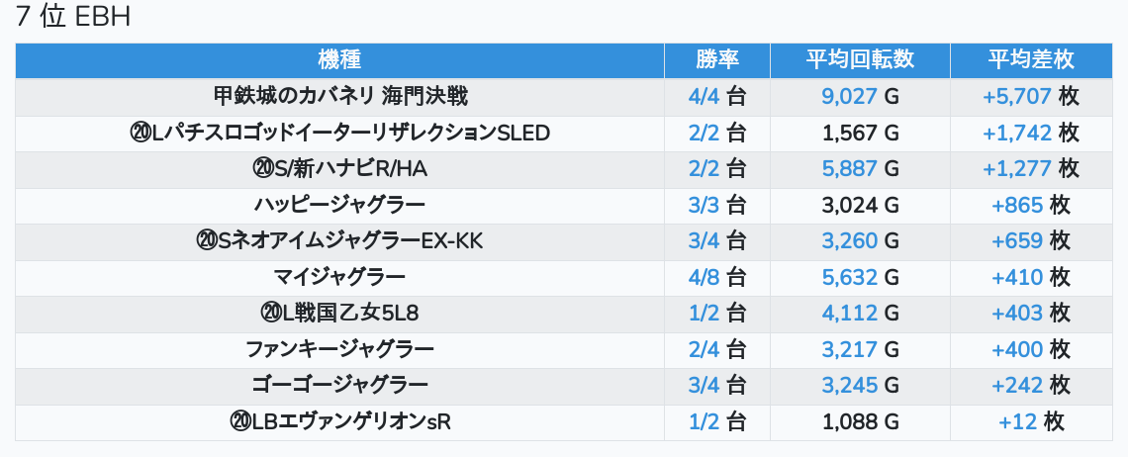Sort table by 平均差枚 column header
Image resolution: width=1128 pixels, height=457 pixels.
1031,59
